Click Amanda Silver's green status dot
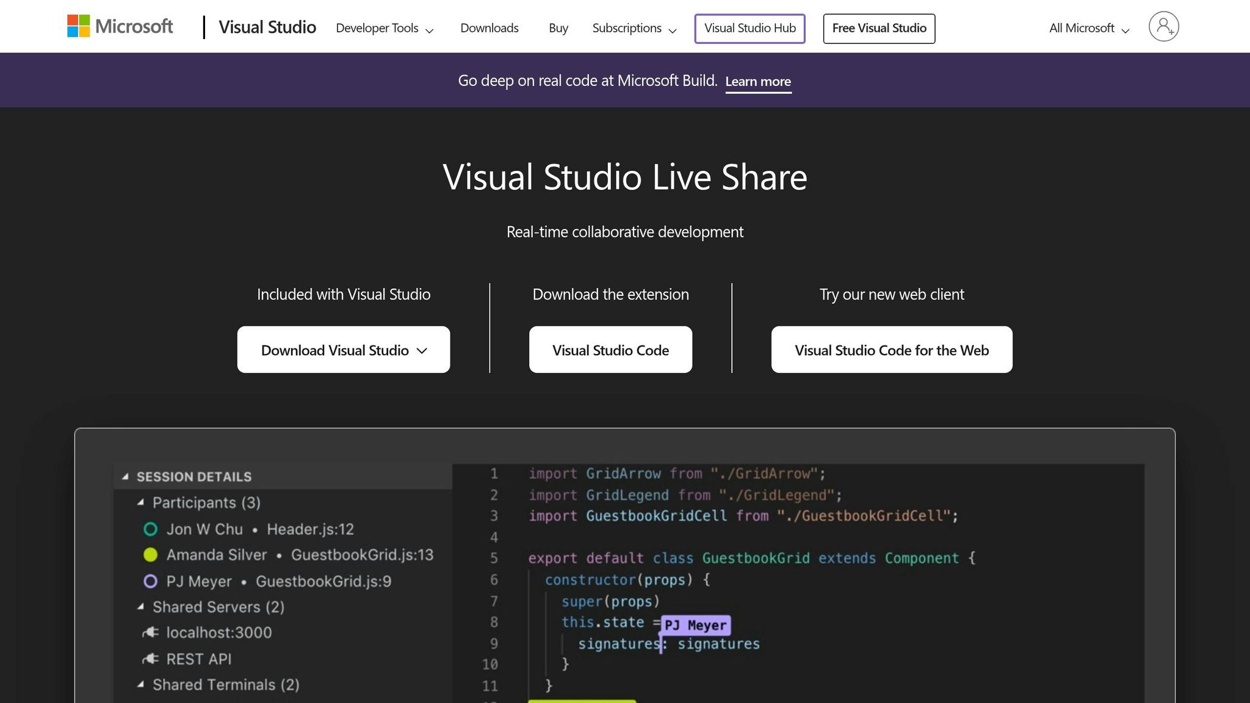Viewport: 1250px width, 703px height. (150, 555)
